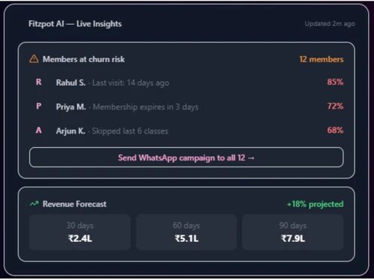
Task: Select the 30 days forecast card
Action: click(x=80, y=232)
